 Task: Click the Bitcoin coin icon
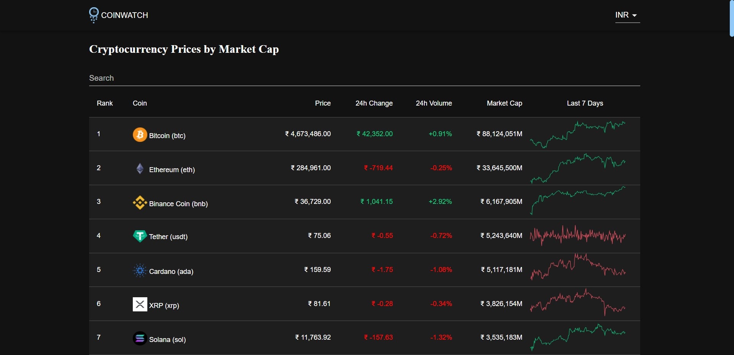[x=140, y=135]
